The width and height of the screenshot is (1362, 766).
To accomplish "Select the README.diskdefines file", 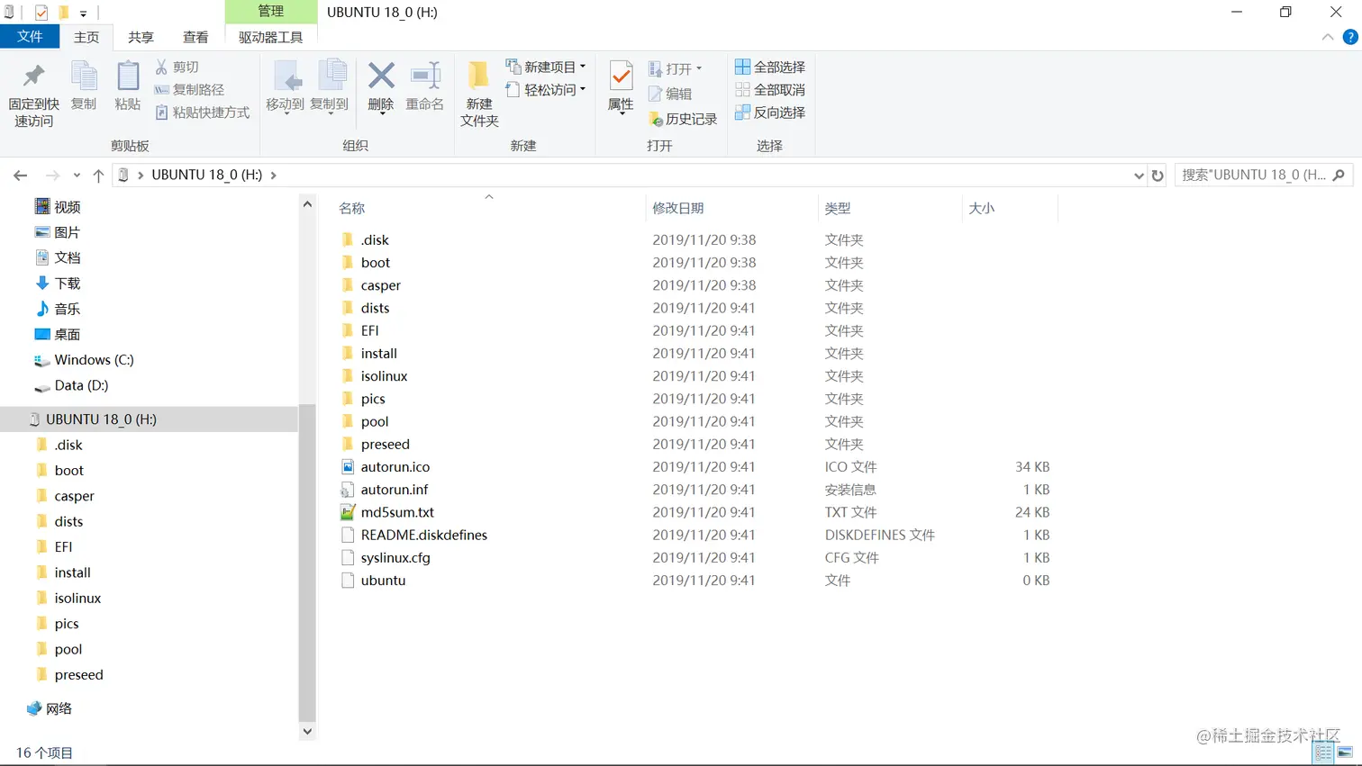I will [x=423, y=535].
